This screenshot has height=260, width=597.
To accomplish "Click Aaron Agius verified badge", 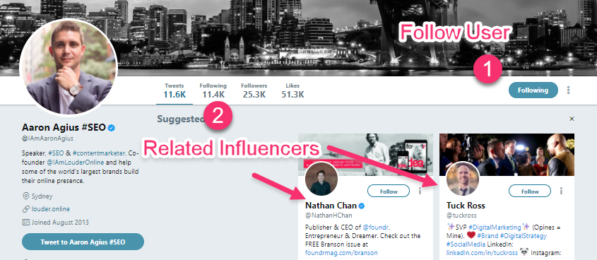I will (111, 127).
